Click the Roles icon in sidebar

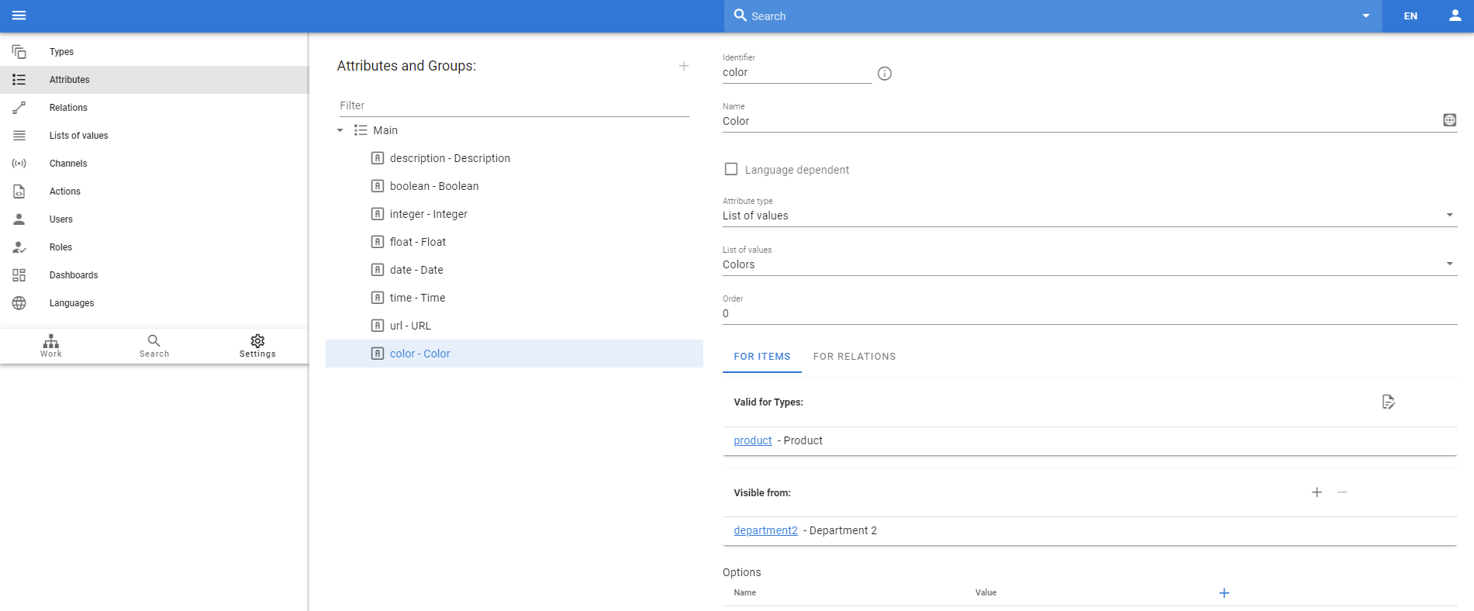click(x=19, y=247)
